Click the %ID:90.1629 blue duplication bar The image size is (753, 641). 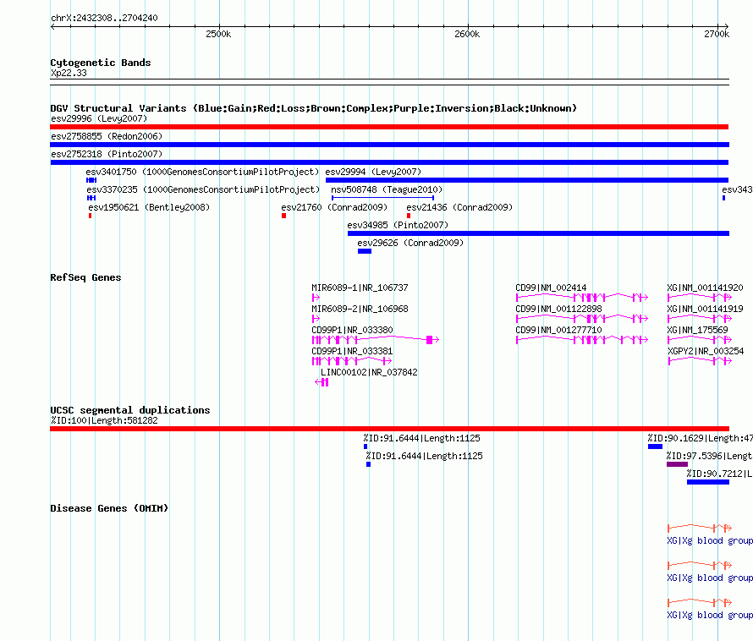pyautogui.click(x=655, y=447)
